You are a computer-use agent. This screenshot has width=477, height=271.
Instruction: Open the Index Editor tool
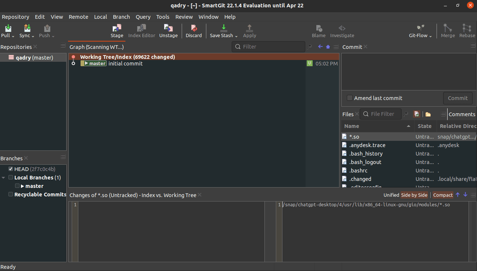142,28
